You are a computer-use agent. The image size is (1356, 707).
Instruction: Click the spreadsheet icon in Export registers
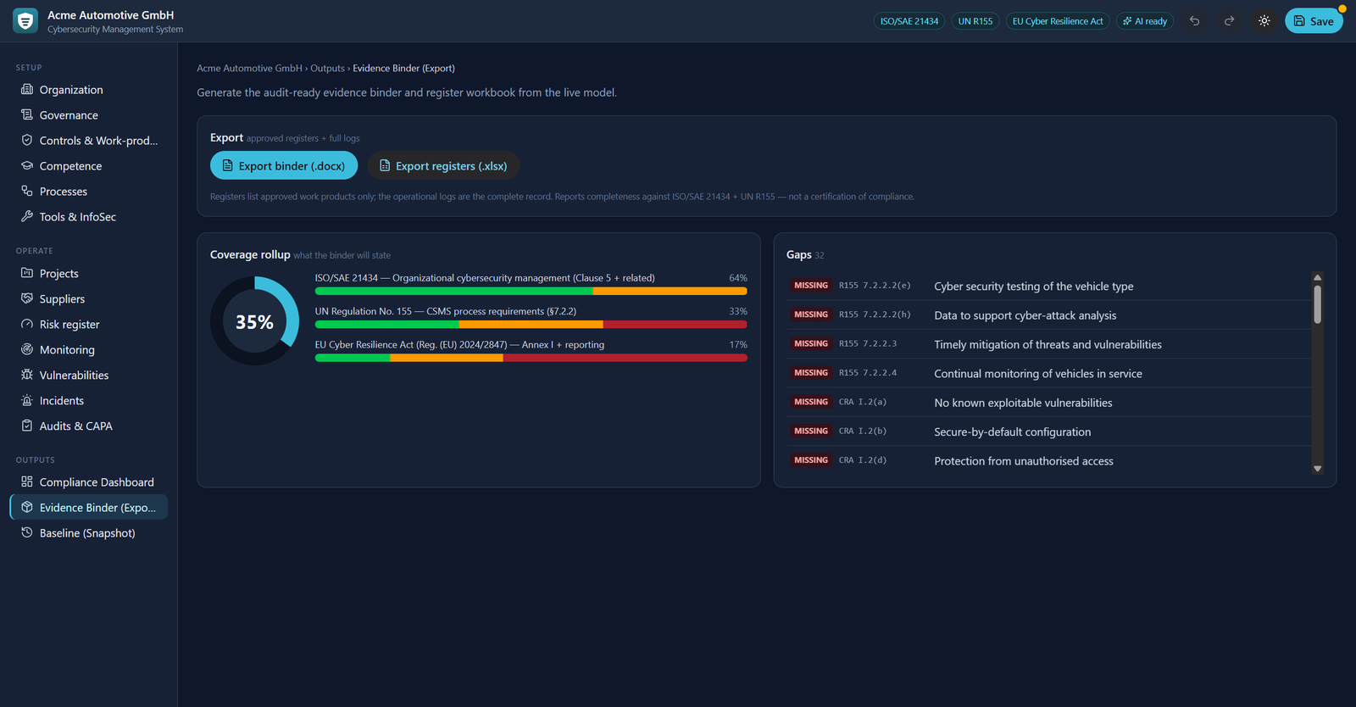[x=385, y=165]
